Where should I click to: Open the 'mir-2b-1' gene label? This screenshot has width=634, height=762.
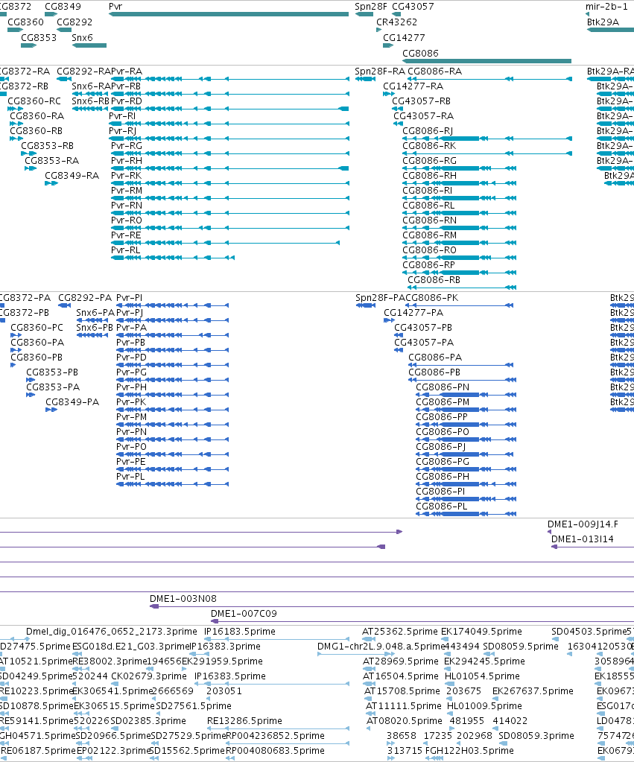pos(606,6)
